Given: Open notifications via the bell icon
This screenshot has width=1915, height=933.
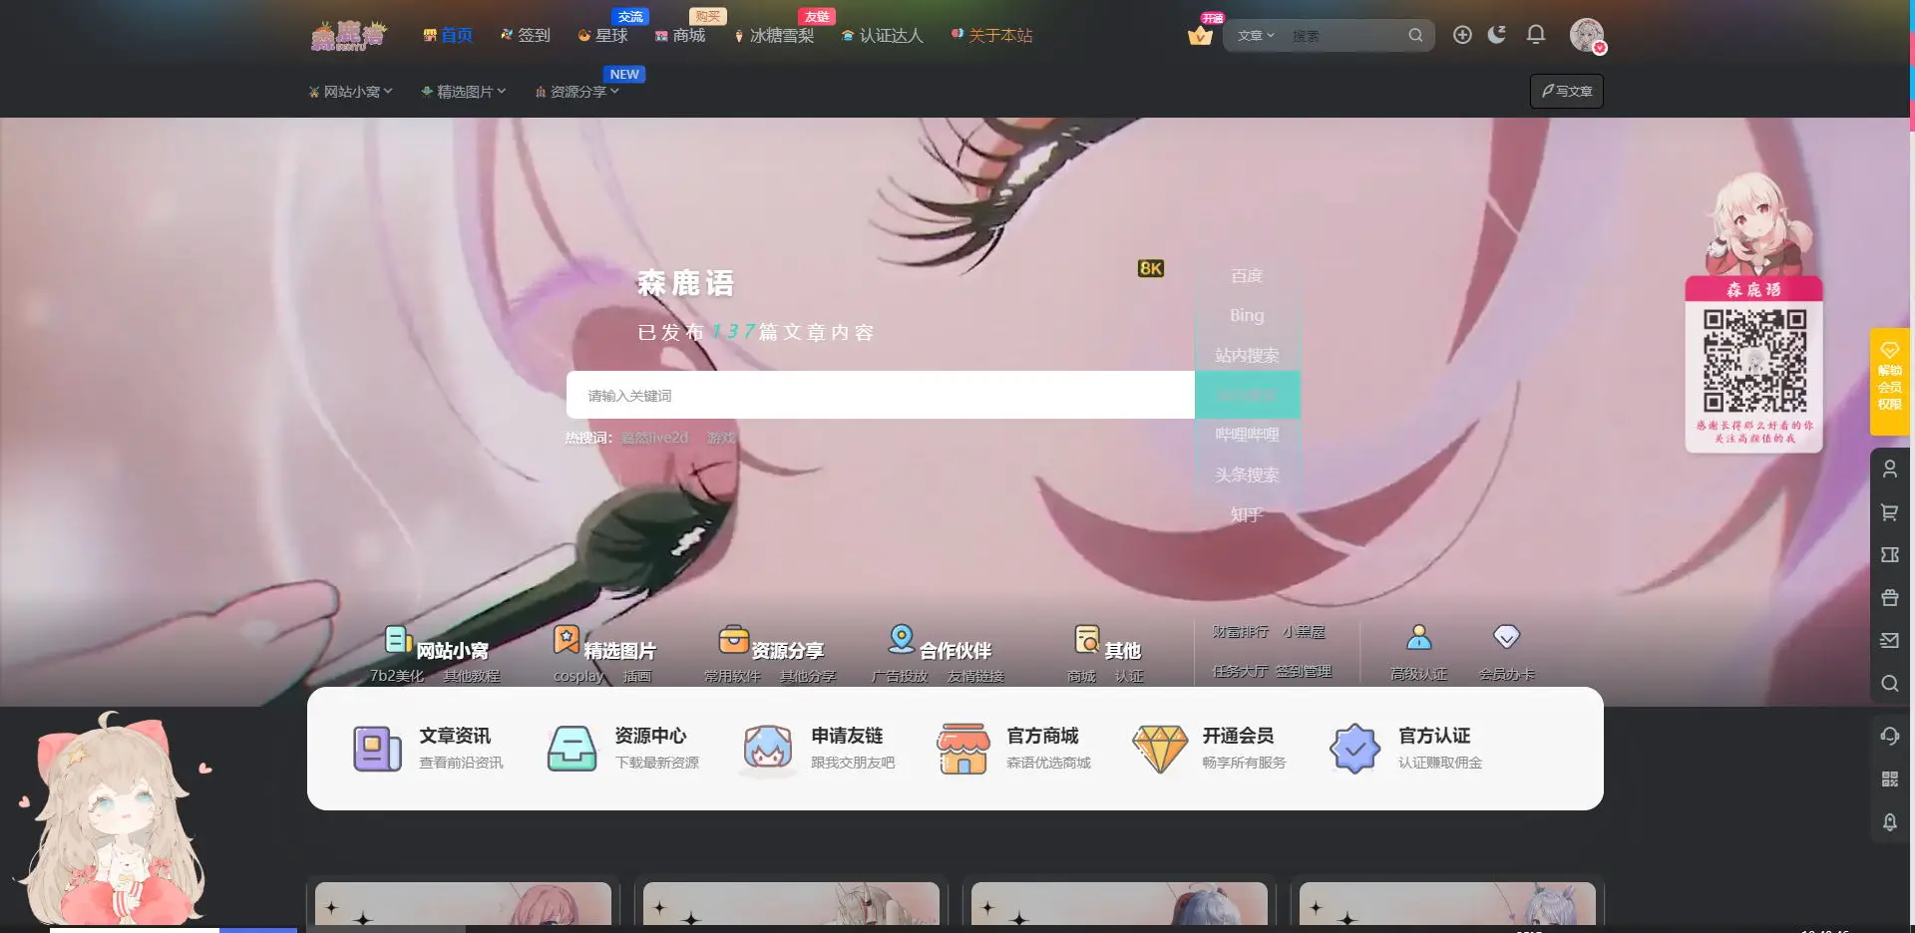Looking at the screenshot, I should (1536, 35).
